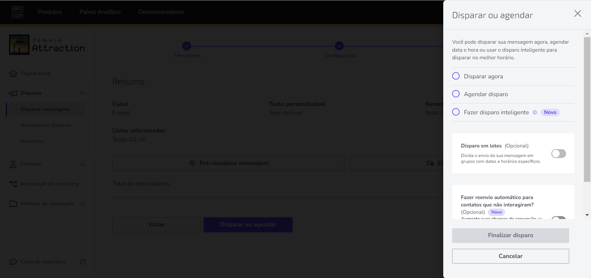
Task: Enable the Disparo em lotes toggle
Action: click(x=558, y=154)
